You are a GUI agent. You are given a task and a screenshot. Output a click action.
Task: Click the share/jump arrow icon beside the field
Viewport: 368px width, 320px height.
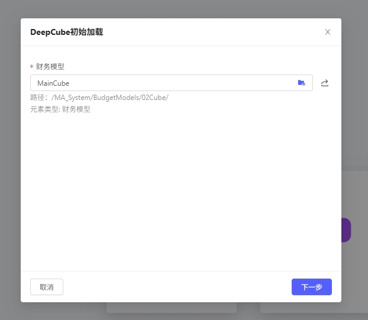[x=325, y=83]
